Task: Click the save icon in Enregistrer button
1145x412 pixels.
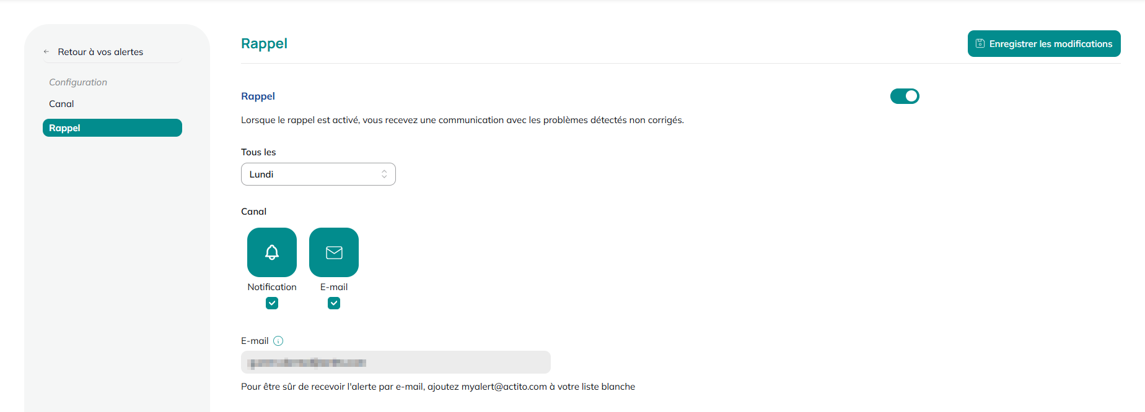Action: click(x=980, y=43)
